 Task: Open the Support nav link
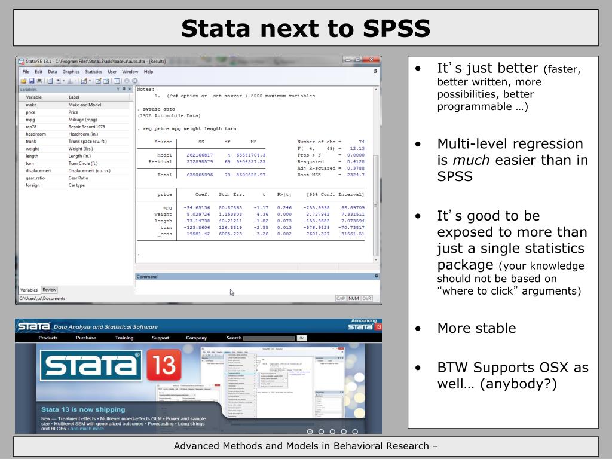click(x=160, y=338)
